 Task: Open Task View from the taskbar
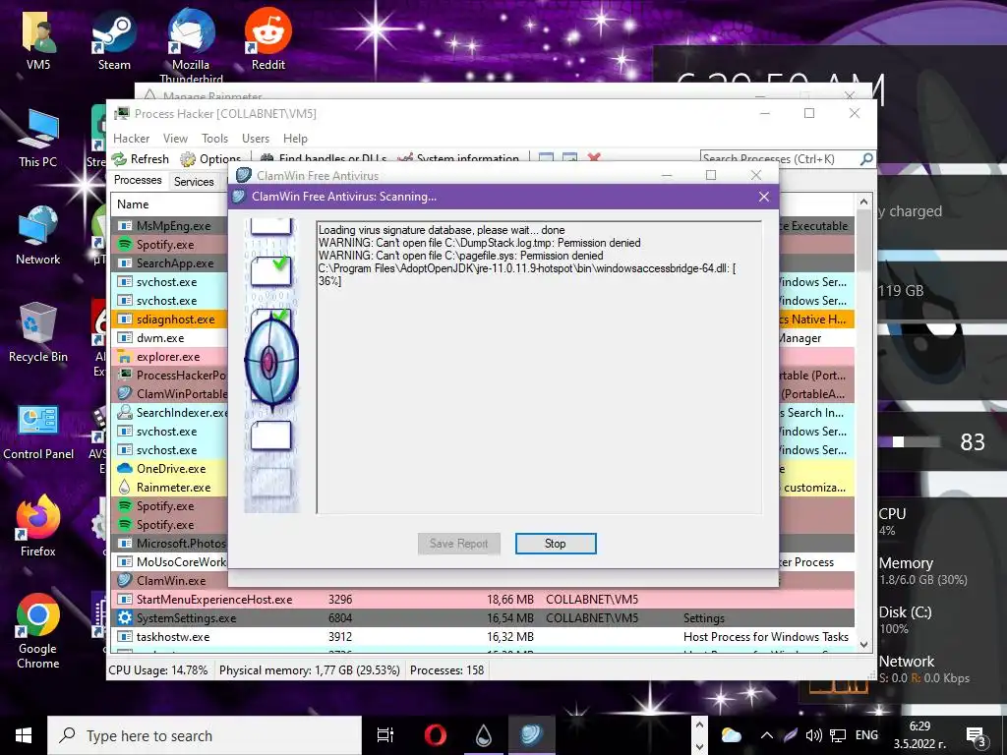pyautogui.click(x=385, y=735)
